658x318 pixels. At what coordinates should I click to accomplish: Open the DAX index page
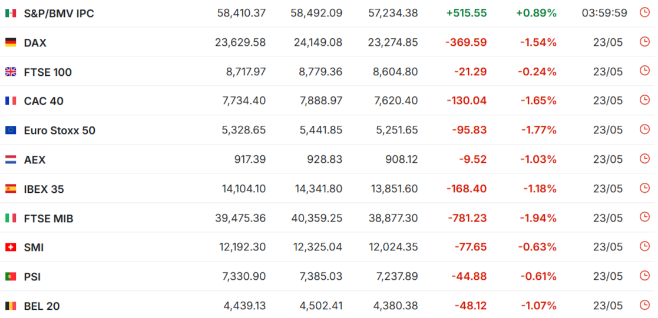point(35,43)
